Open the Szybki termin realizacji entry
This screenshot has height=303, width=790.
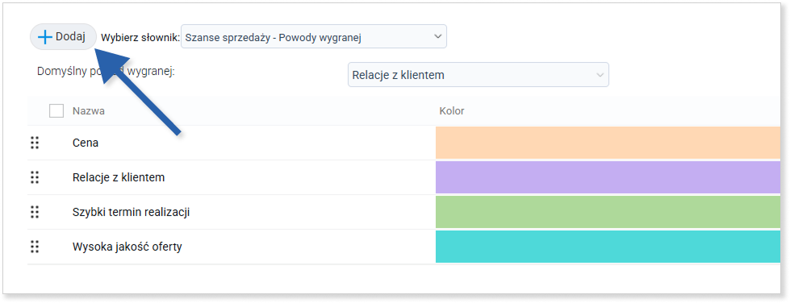[x=131, y=213]
